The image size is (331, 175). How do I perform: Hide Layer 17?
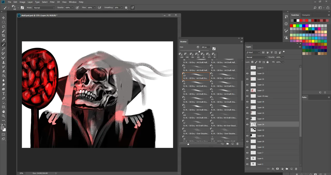tap(247, 90)
